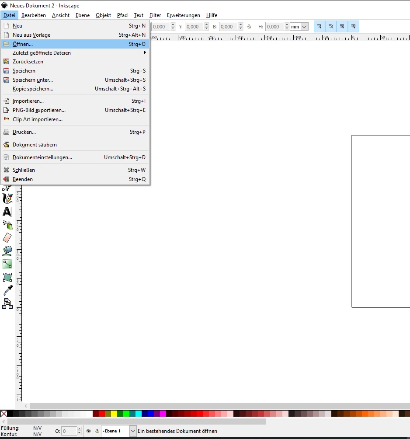410x439 pixels.
Task: Pick the black swatch in palette
Action: tap(10, 414)
